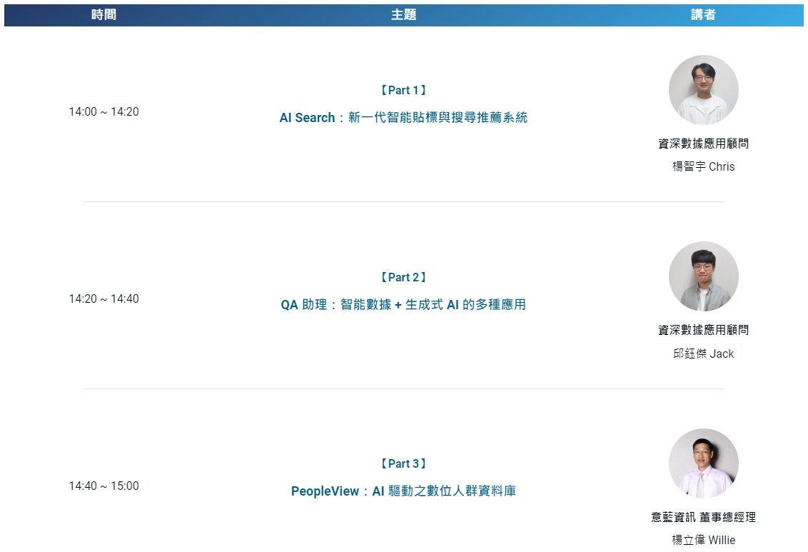Click the 【Part 1】 label

coord(403,90)
